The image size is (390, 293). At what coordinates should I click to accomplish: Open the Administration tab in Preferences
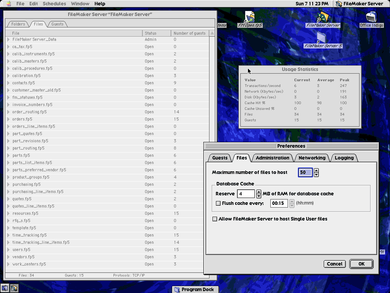coord(273,158)
